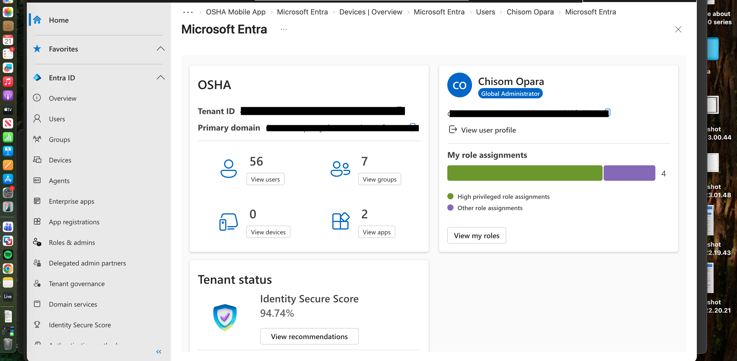Image resolution: width=737 pixels, height=361 pixels.
Task: Click the Identity Secure Score shield icon
Action: click(x=225, y=317)
